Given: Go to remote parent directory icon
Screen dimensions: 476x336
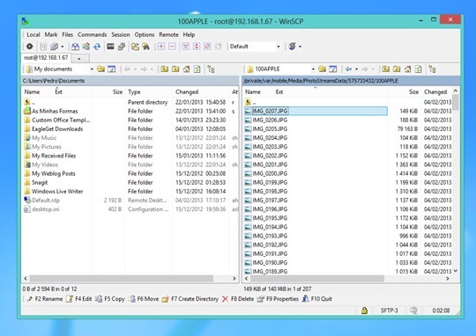Looking at the screenshot, I should 385,69.
